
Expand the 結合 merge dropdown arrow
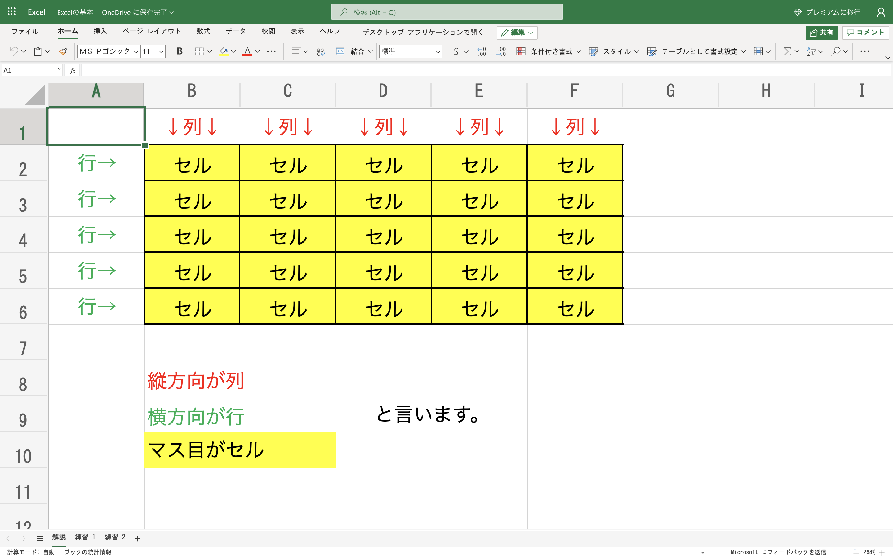(370, 51)
